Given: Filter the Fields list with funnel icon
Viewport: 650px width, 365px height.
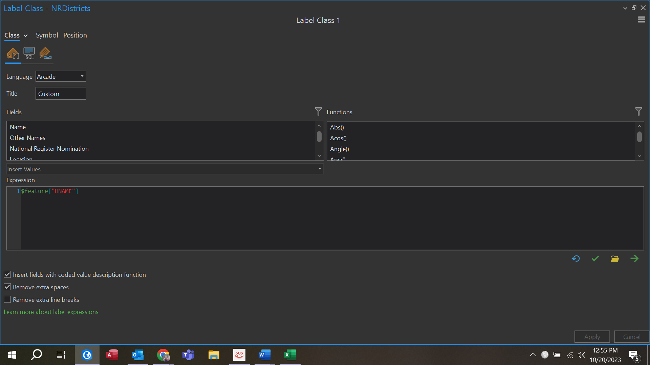Looking at the screenshot, I should (318, 112).
